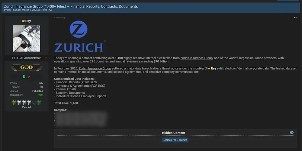Click the blurred sample links block
Image resolution: width=302 pixels, height=151 pixels.
pyautogui.click(x=81, y=119)
